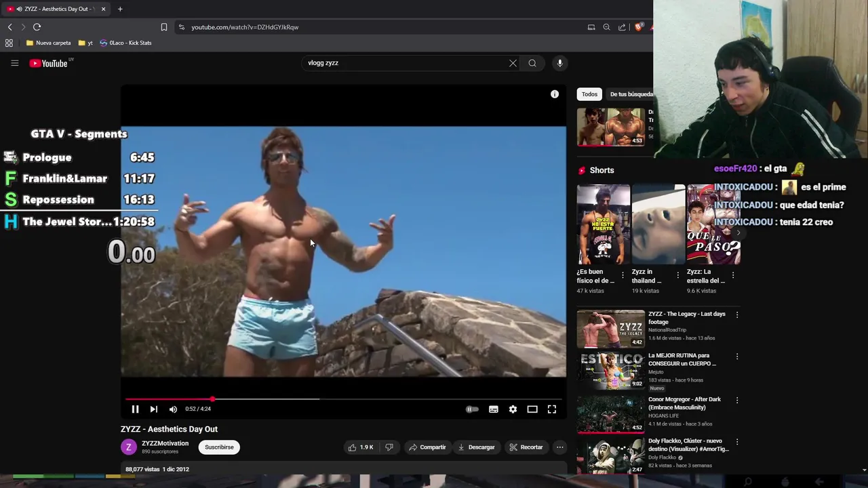868x488 pixels.
Task: Open the apps grid in the bookmarks bar
Action: tap(9, 43)
